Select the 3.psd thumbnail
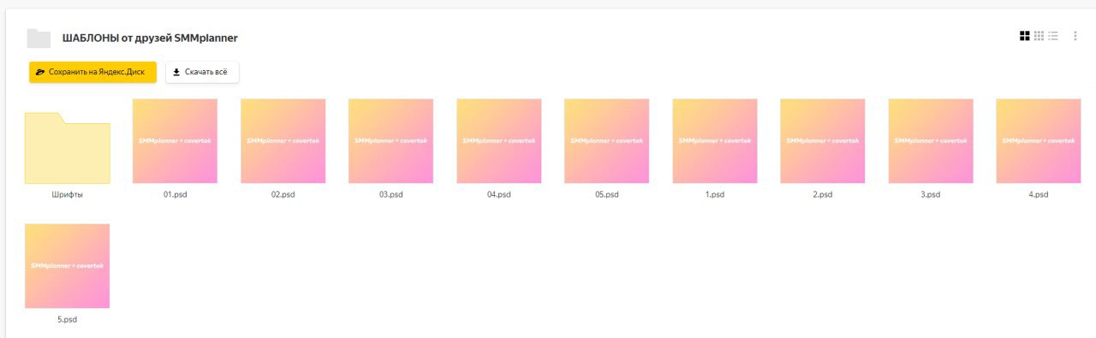This screenshot has height=338, width=1096. 930,141
